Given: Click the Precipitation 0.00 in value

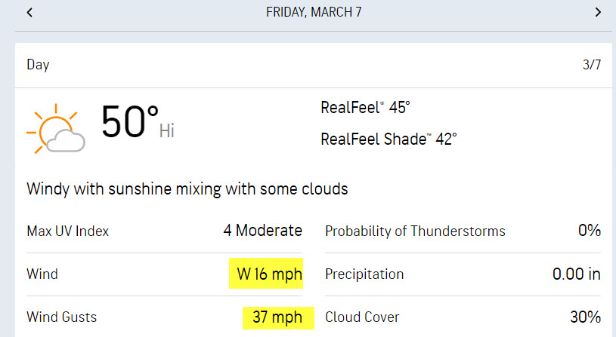Looking at the screenshot, I should [577, 274].
